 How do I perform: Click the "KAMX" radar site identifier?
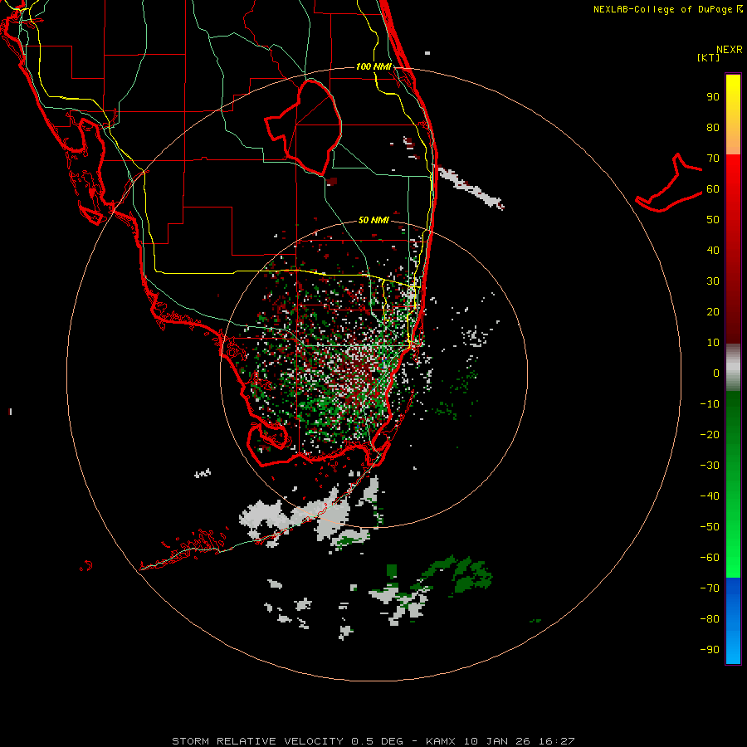pos(441,741)
